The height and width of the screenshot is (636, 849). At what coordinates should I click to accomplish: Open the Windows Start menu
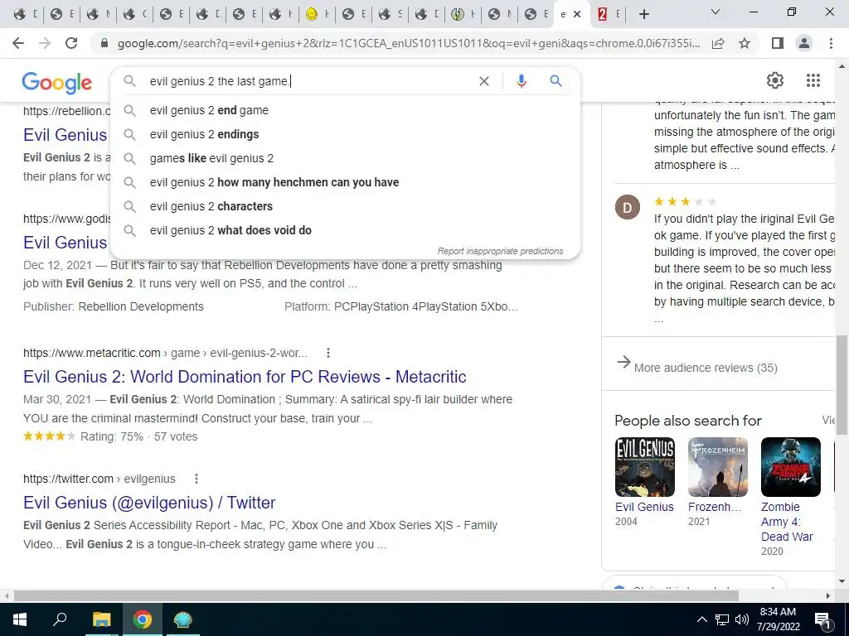point(20,619)
